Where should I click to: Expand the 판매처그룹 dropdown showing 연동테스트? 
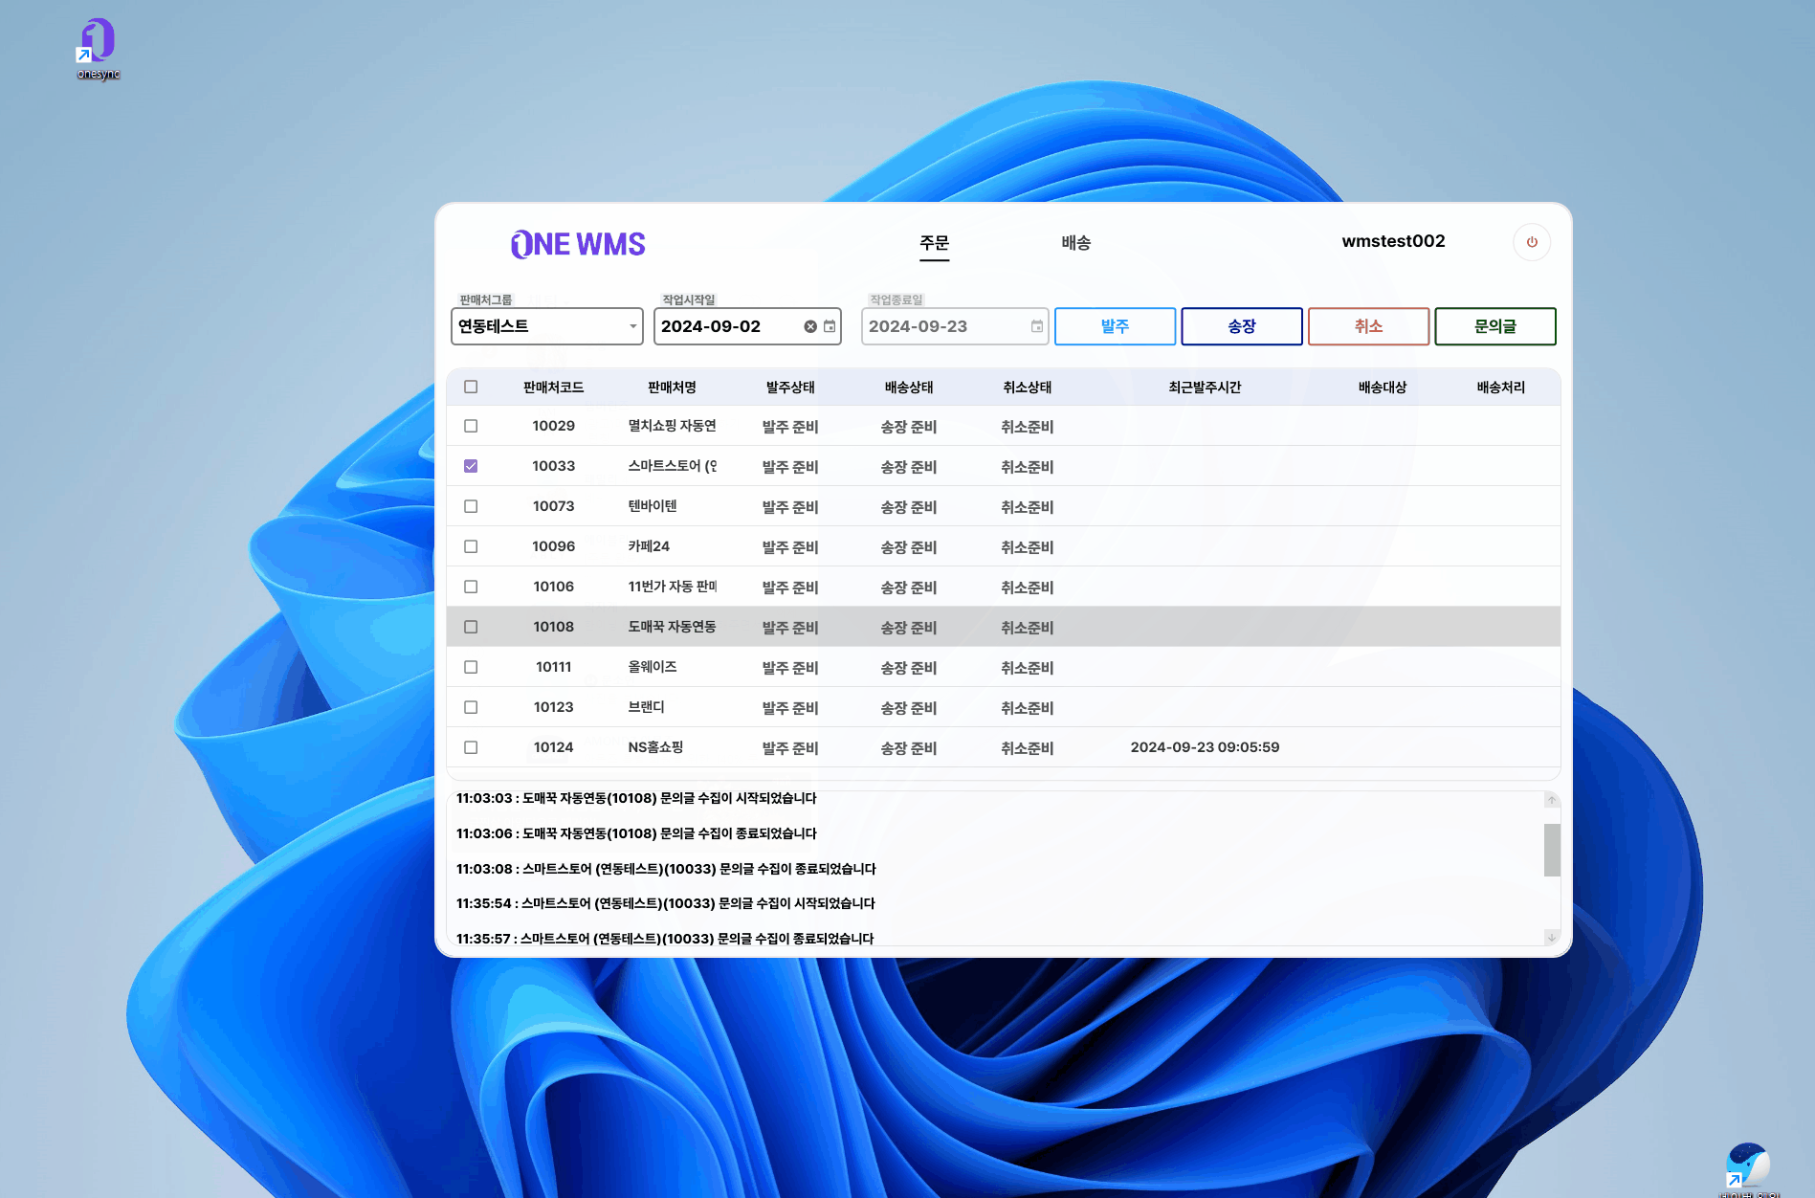[x=547, y=326]
